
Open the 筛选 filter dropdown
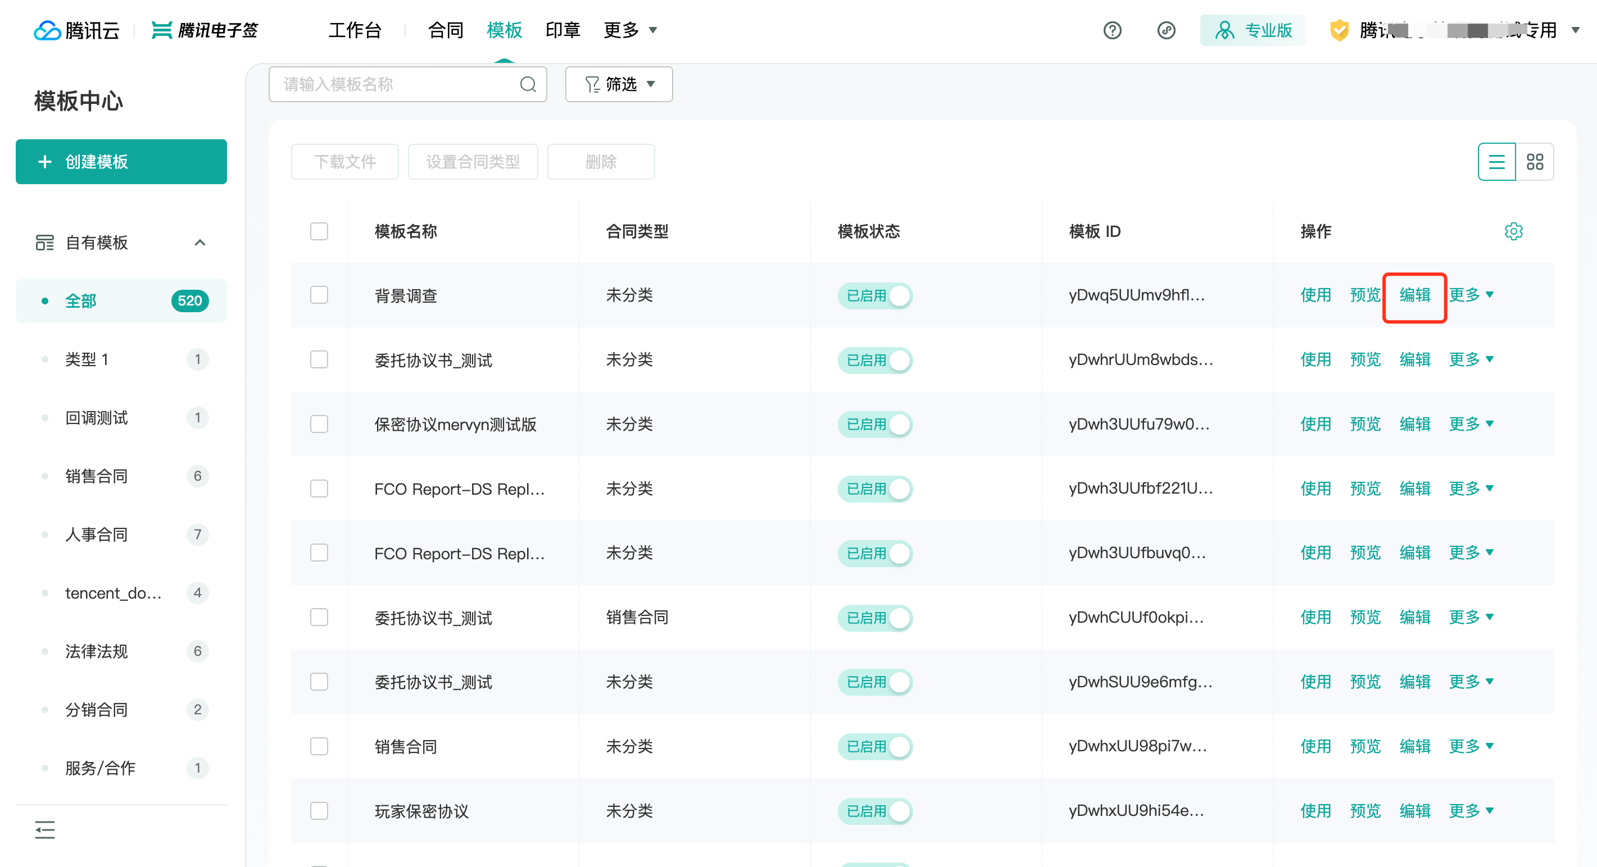click(619, 84)
